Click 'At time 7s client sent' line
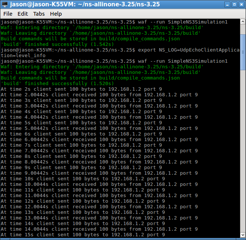 81,145
